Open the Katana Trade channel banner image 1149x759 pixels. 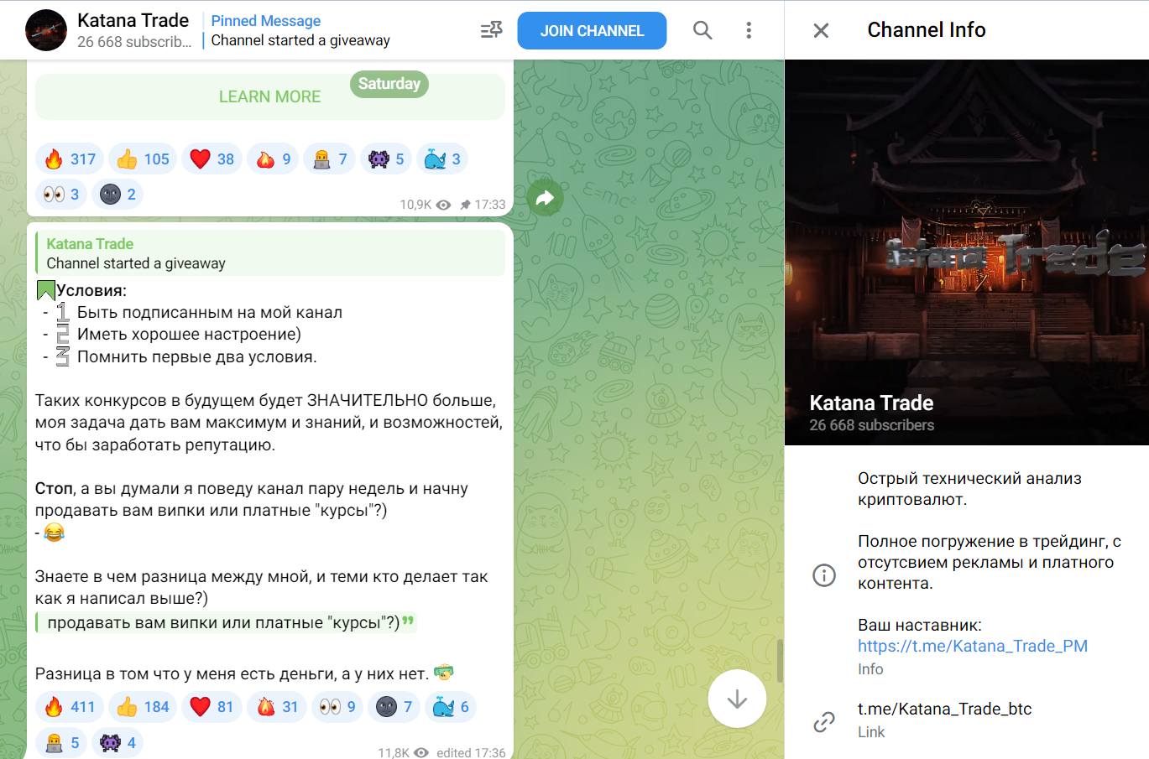click(967, 252)
